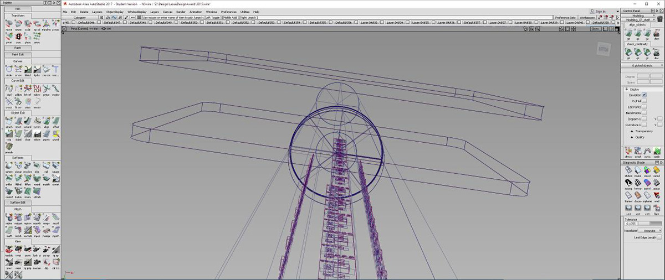Adjust the Tolerance slider
Screen dimensions: 665x280
point(650,224)
